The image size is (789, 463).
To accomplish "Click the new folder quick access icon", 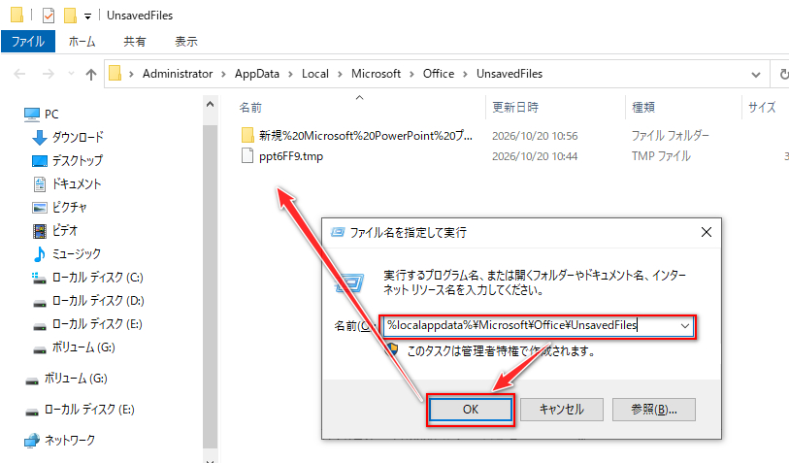I will [70, 16].
